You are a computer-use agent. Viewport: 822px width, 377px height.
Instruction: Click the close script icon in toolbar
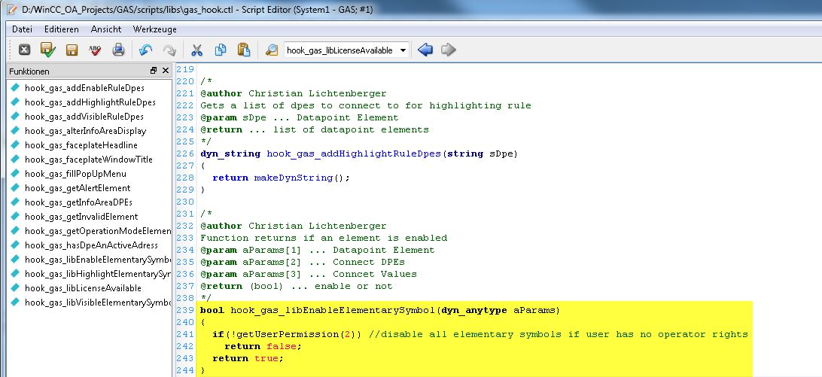coord(24,50)
